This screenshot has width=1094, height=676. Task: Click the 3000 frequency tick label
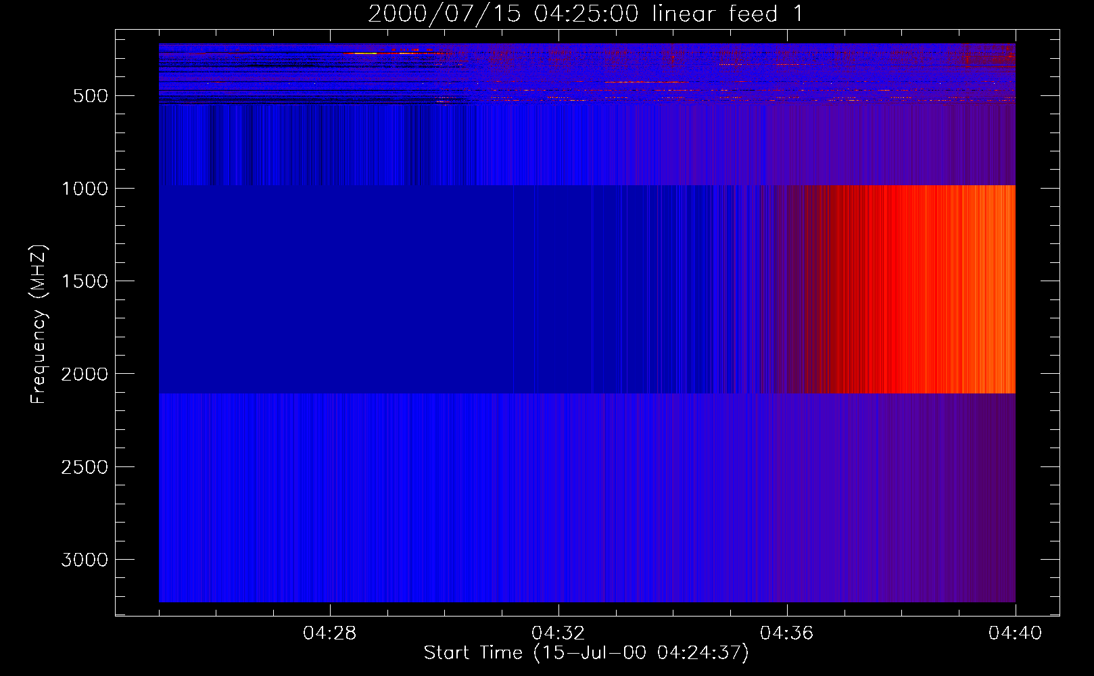85,560
